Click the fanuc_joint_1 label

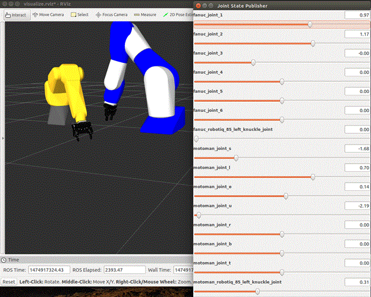pos(208,15)
